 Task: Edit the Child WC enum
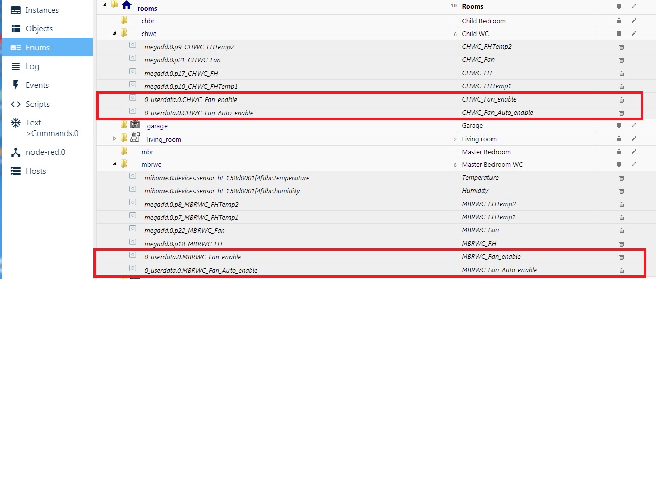634,34
